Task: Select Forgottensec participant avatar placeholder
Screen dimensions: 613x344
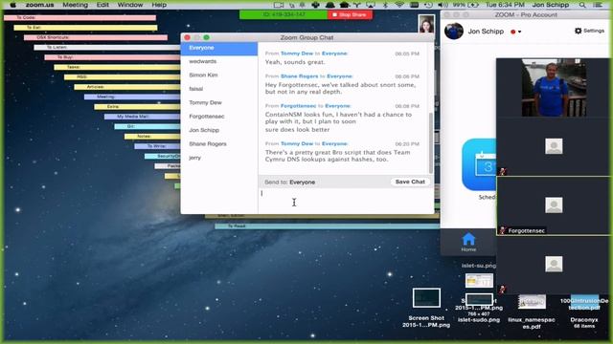Action: coord(554,205)
